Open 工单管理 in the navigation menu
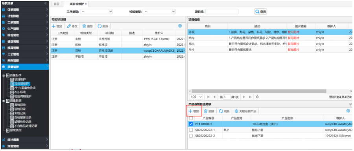The height and width of the screenshot is (151, 354). [24, 22]
